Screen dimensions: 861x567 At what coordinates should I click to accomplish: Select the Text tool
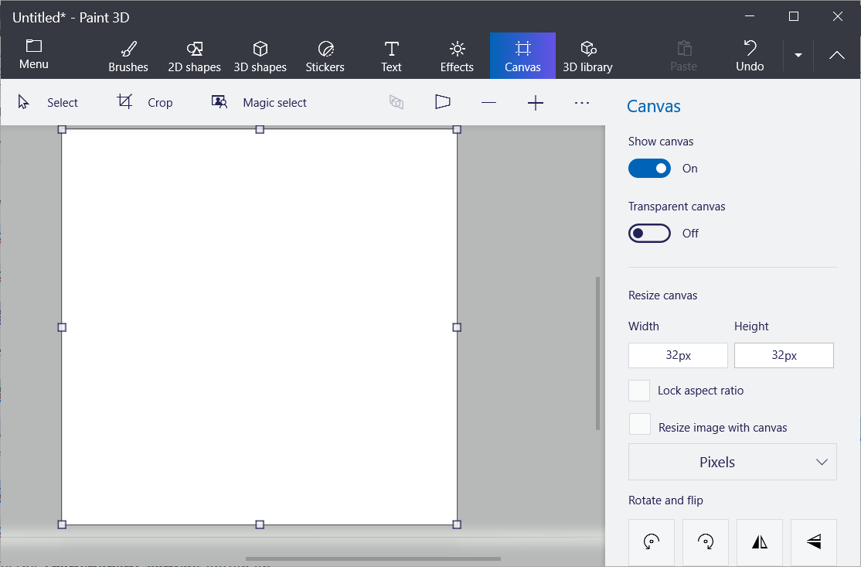coord(391,55)
